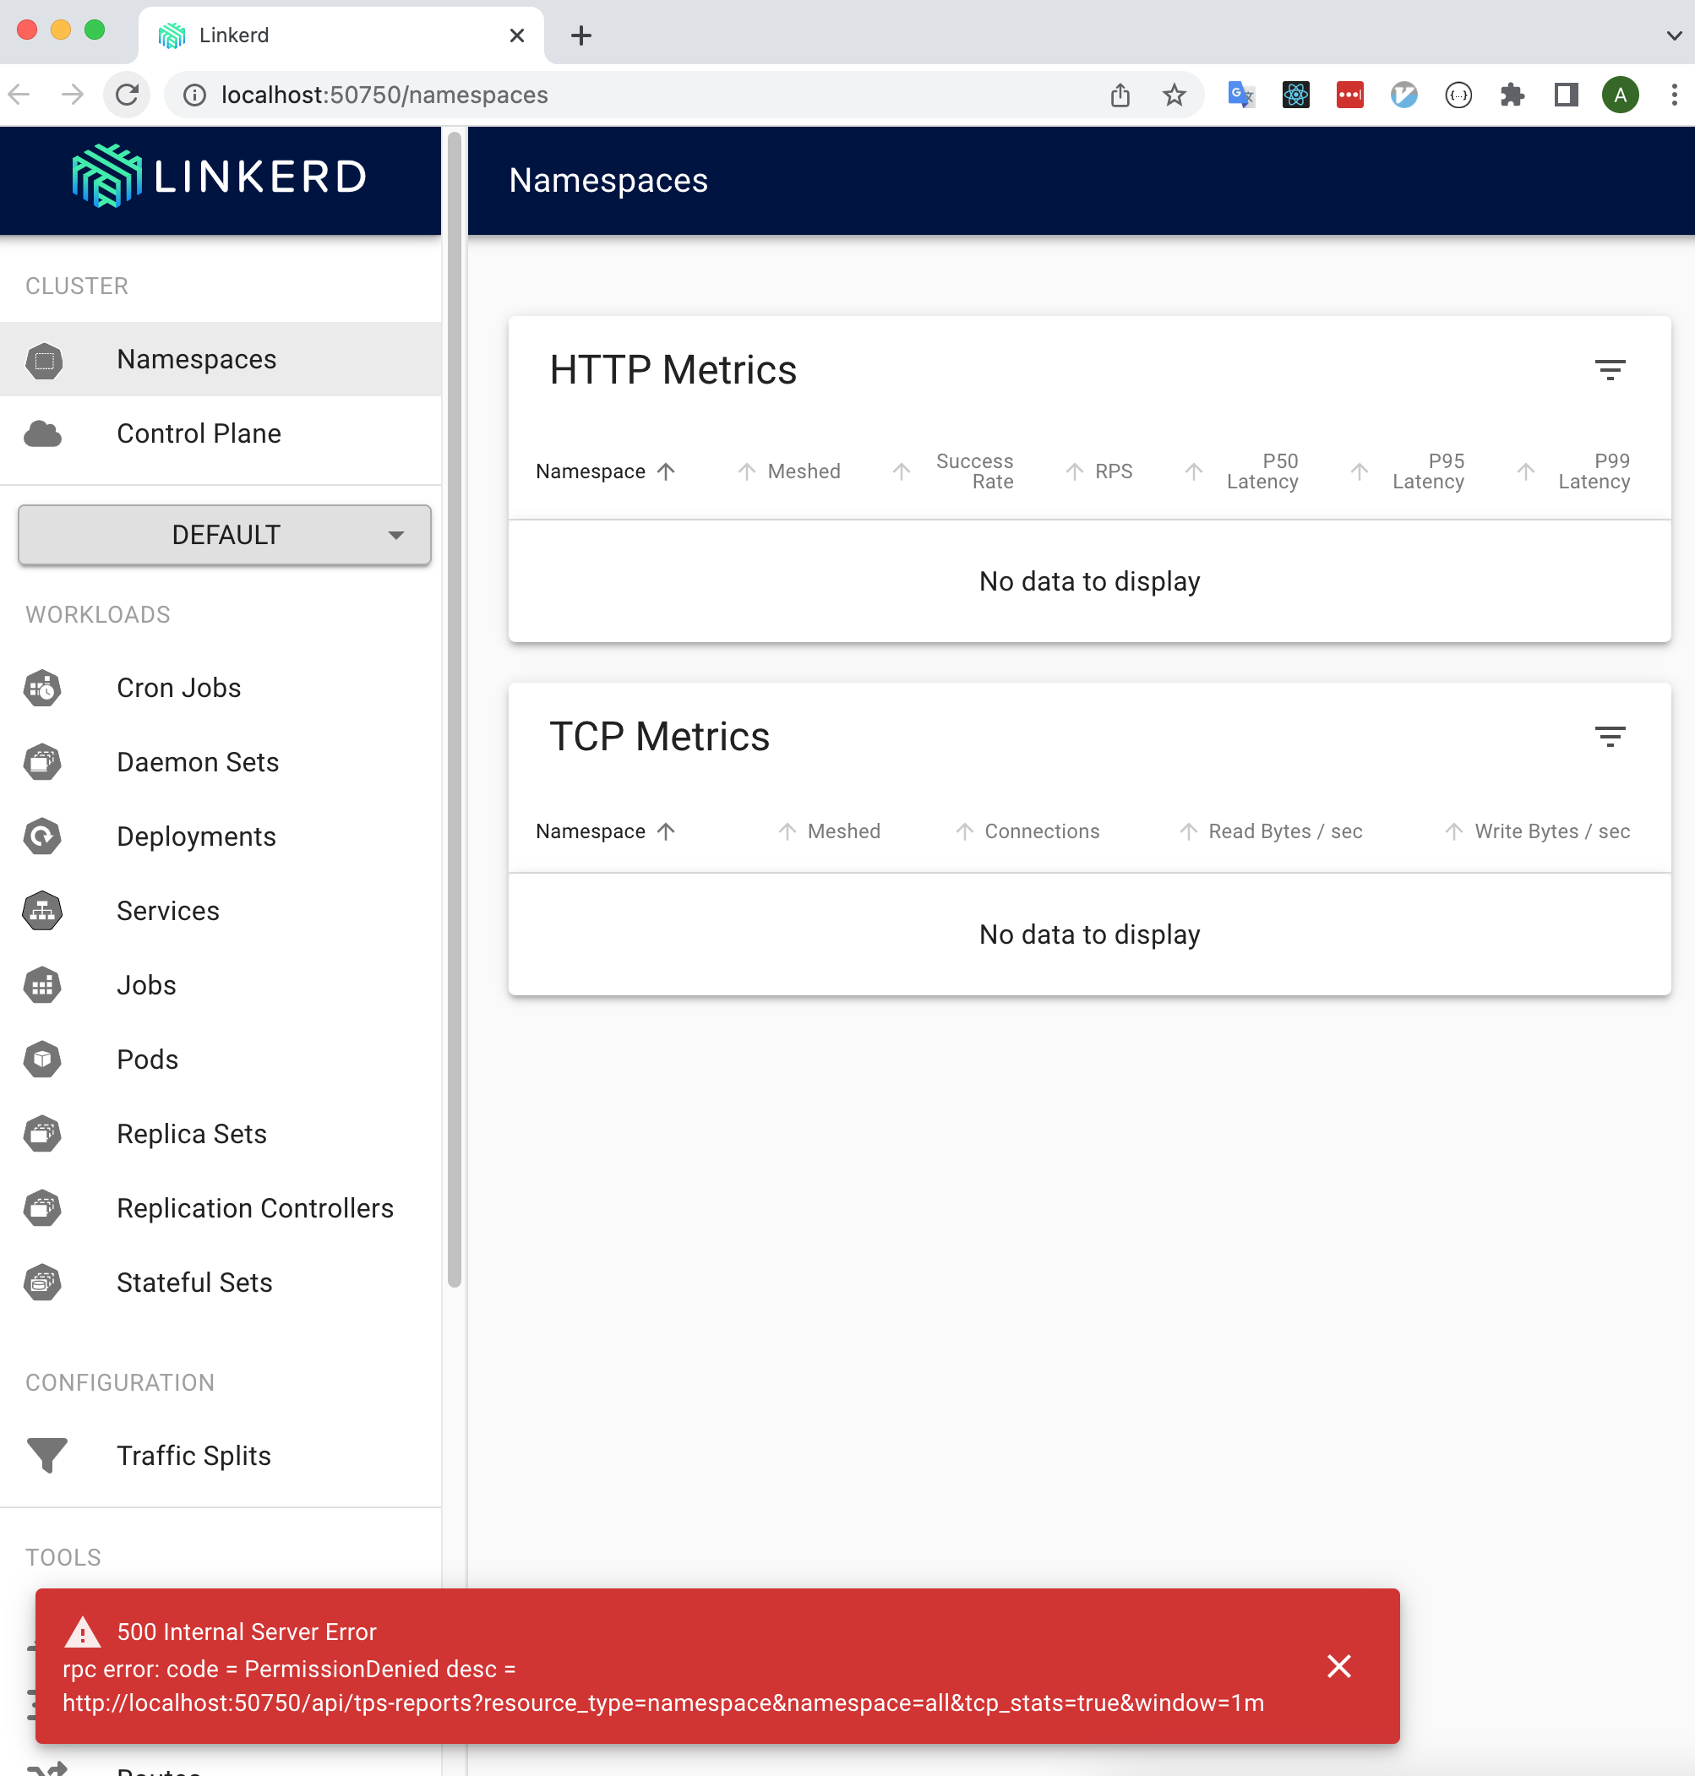Select the Deployments icon
Screen dimensions: 1695x1776
(x=41, y=836)
